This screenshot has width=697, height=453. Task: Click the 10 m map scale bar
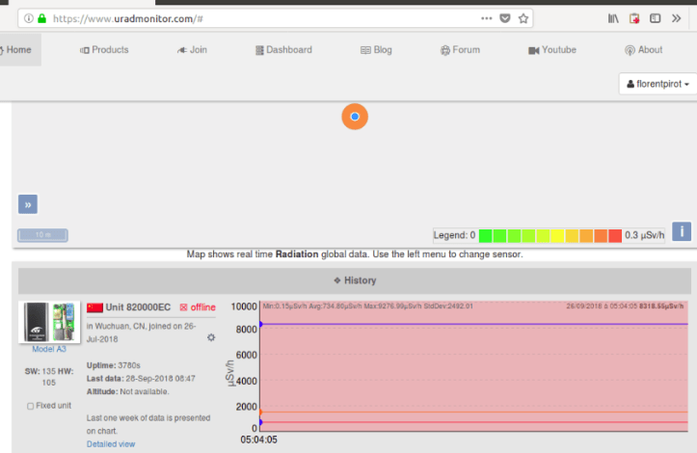[42, 235]
